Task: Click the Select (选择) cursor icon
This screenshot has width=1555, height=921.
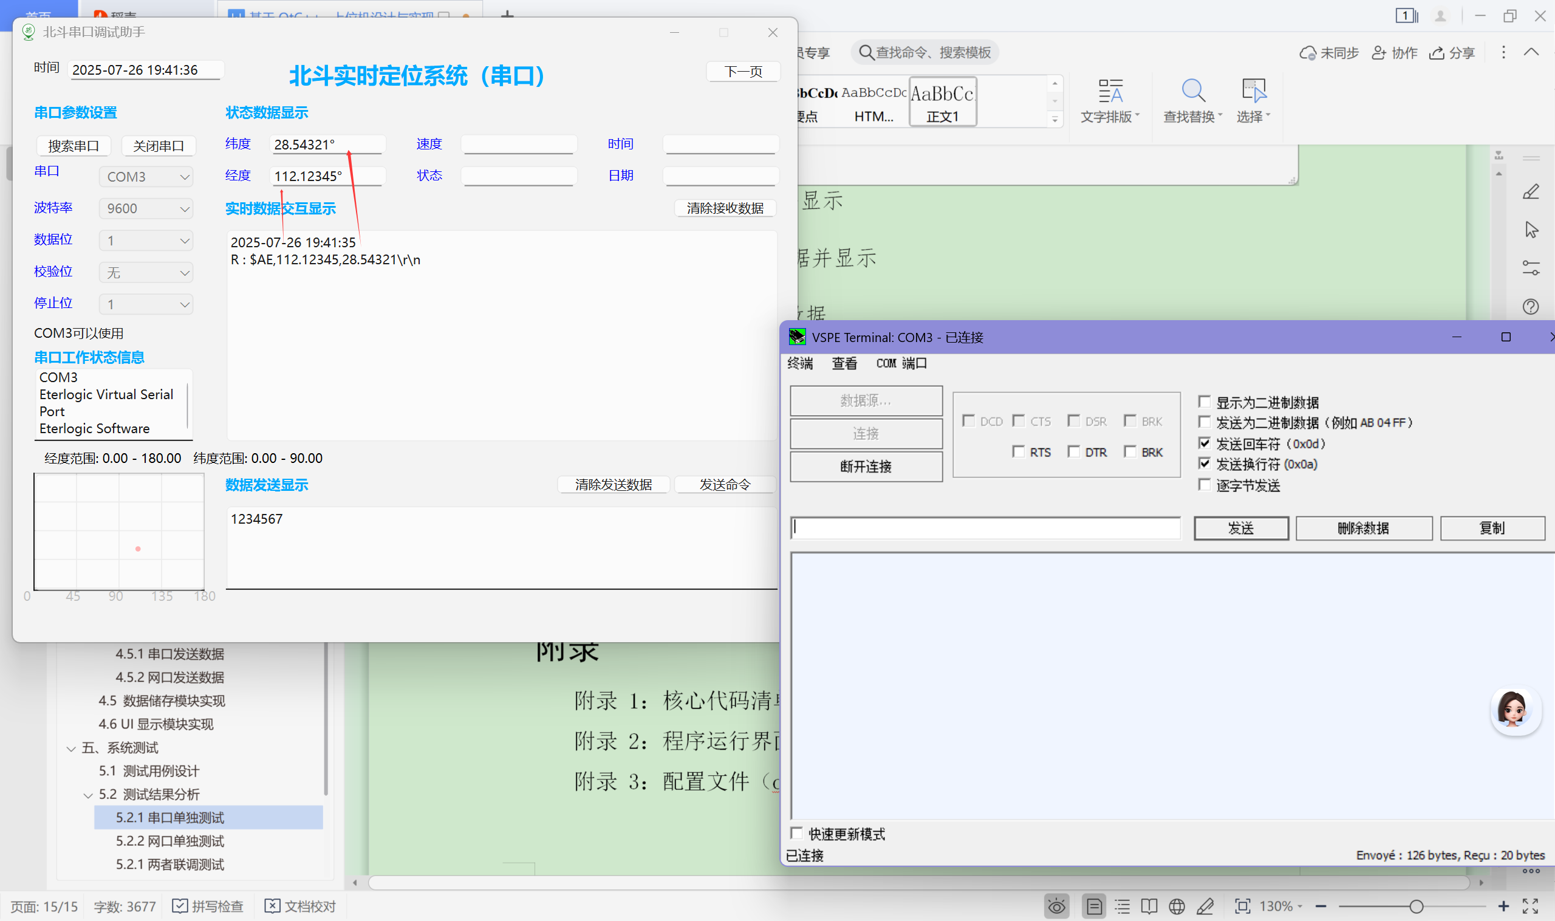Action: coord(1253,91)
